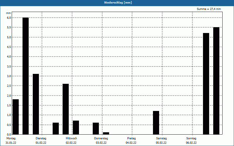Screen dimensions: 234x146
Task: Click the Samstag day label
Action: click(x=161, y=138)
